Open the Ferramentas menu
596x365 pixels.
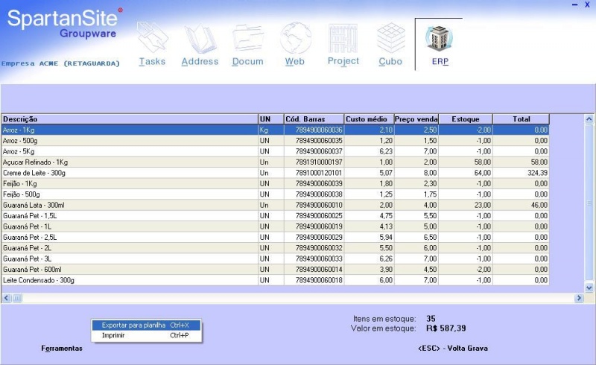62,349
